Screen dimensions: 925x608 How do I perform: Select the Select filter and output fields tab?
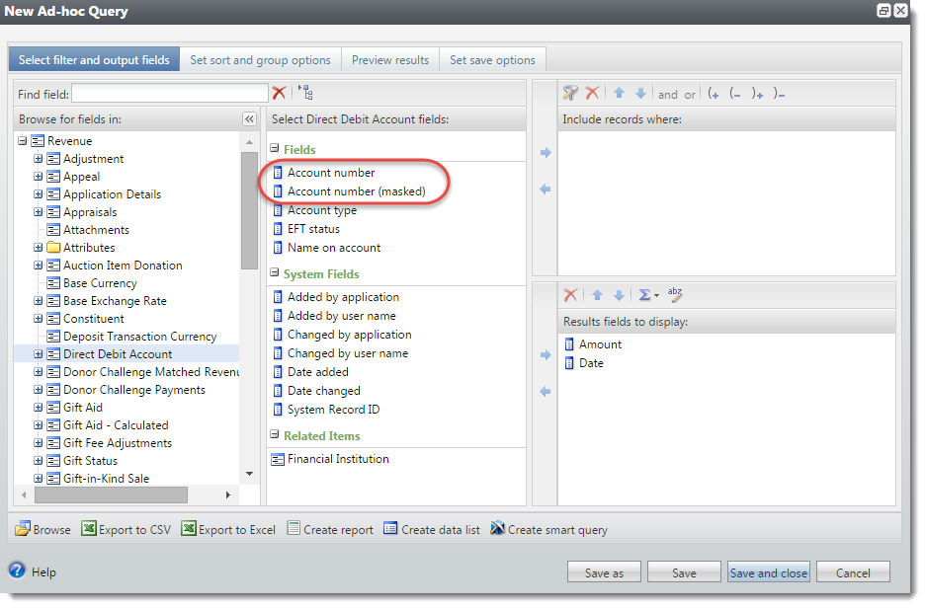click(94, 59)
